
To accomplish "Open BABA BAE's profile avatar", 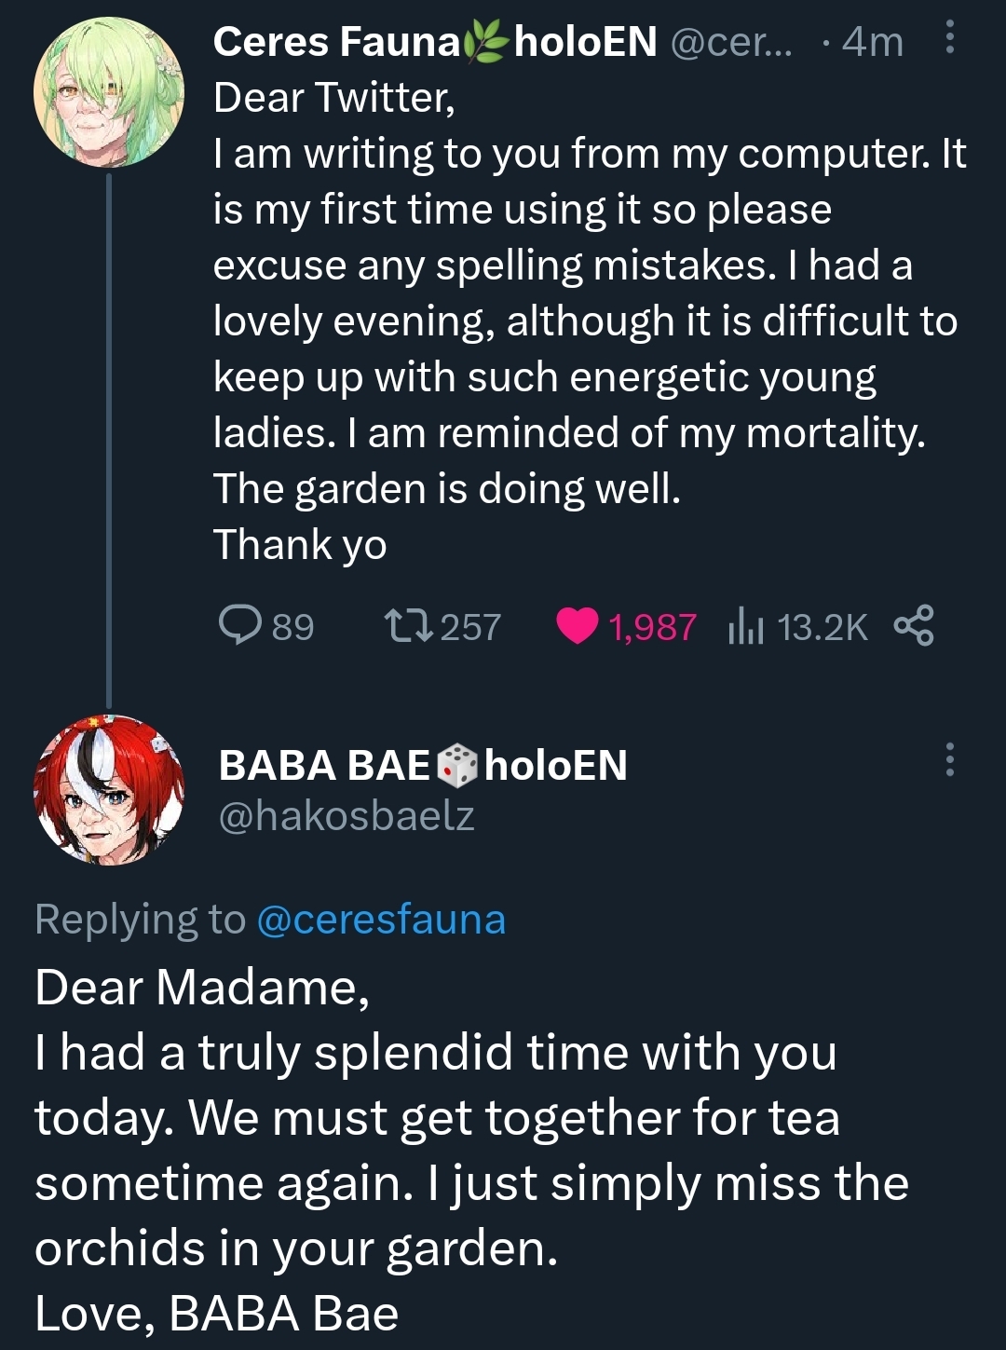I will click(109, 790).
